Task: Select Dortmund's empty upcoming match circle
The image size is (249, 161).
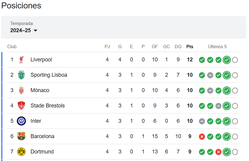Action: tap(235, 152)
